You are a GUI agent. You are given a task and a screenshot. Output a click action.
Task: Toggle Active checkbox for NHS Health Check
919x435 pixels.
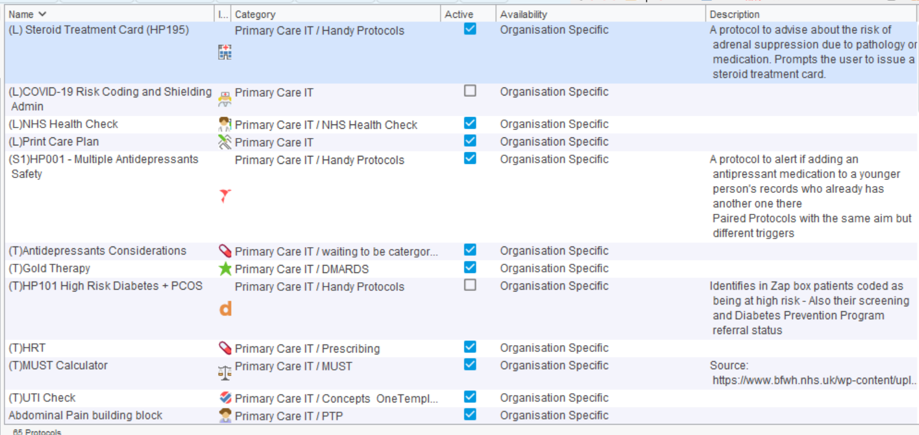coord(470,123)
